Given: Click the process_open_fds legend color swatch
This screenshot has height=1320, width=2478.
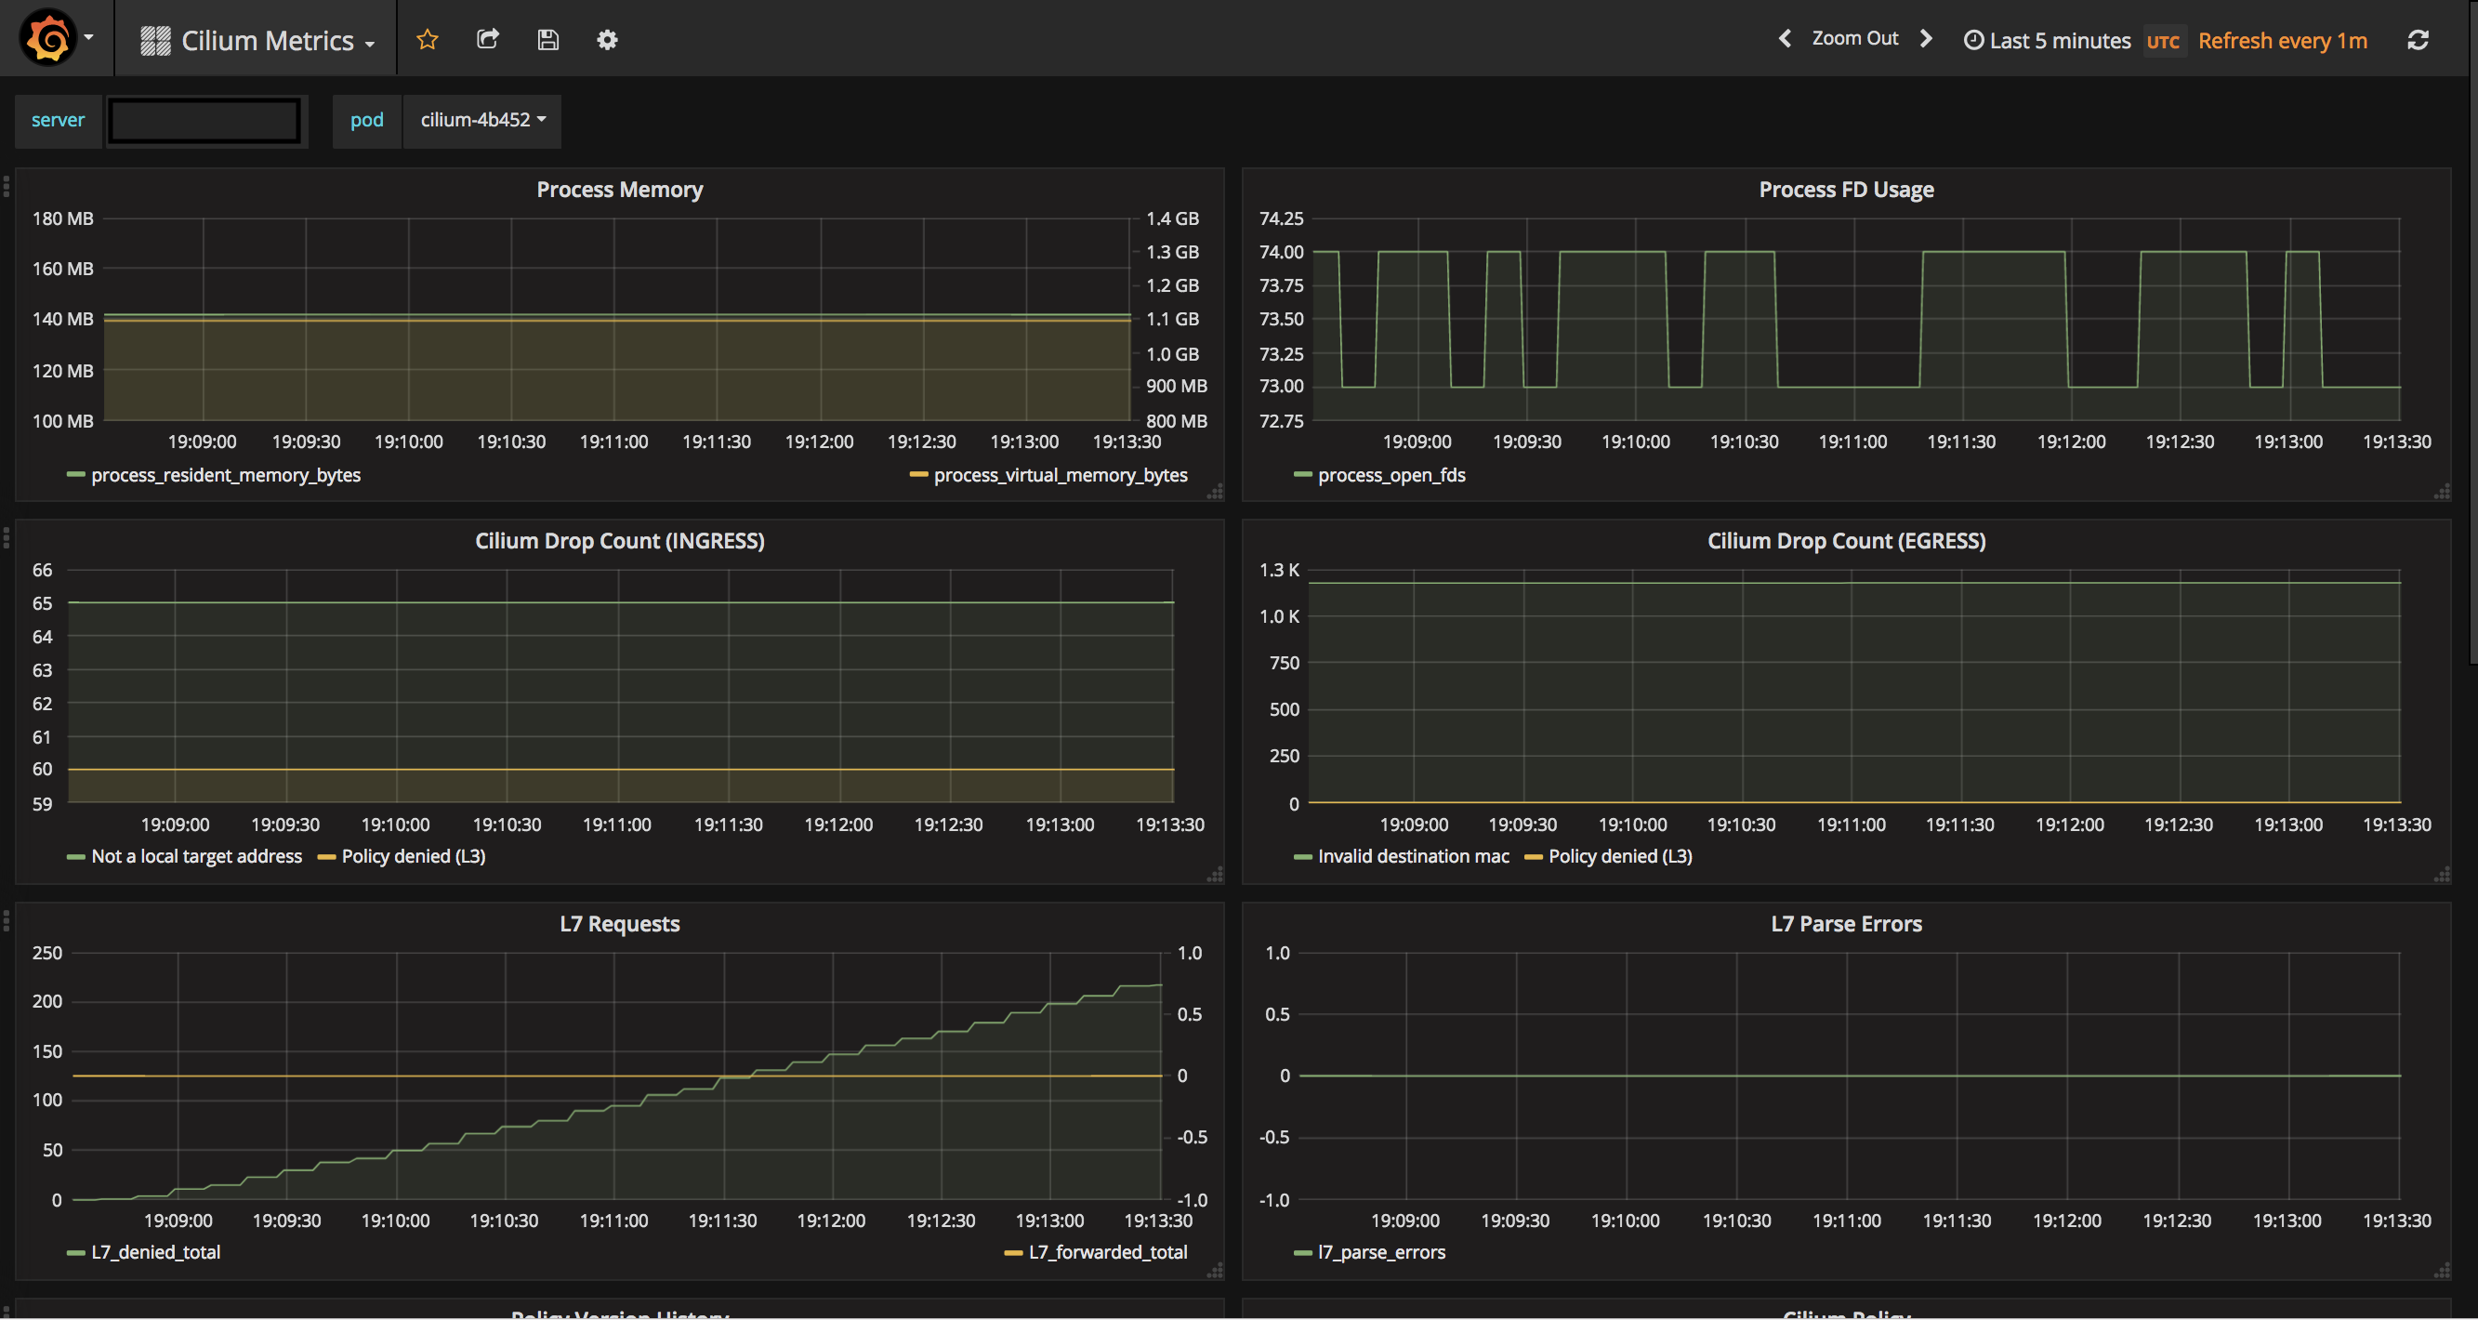Looking at the screenshot, I should pos(1302,475).
